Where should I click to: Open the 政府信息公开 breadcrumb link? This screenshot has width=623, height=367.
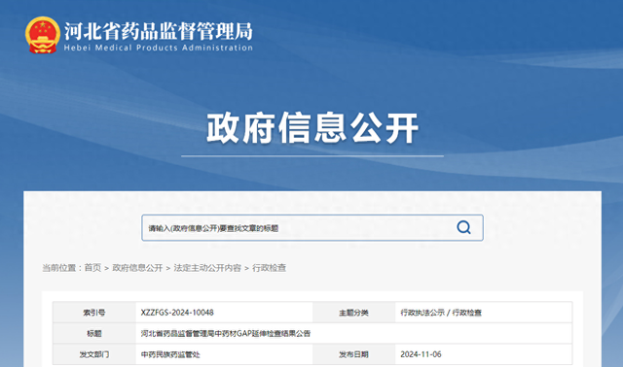137,268
